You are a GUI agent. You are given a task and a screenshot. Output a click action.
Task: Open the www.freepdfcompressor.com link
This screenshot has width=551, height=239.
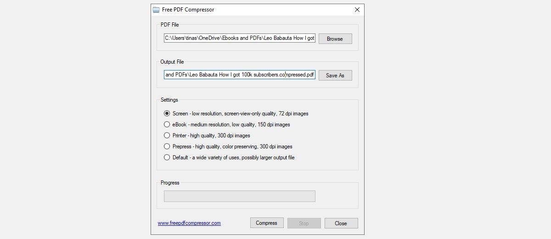coord(189,223)
